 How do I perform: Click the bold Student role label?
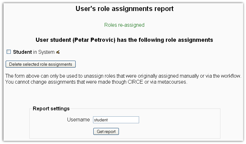tap(22, 52)
